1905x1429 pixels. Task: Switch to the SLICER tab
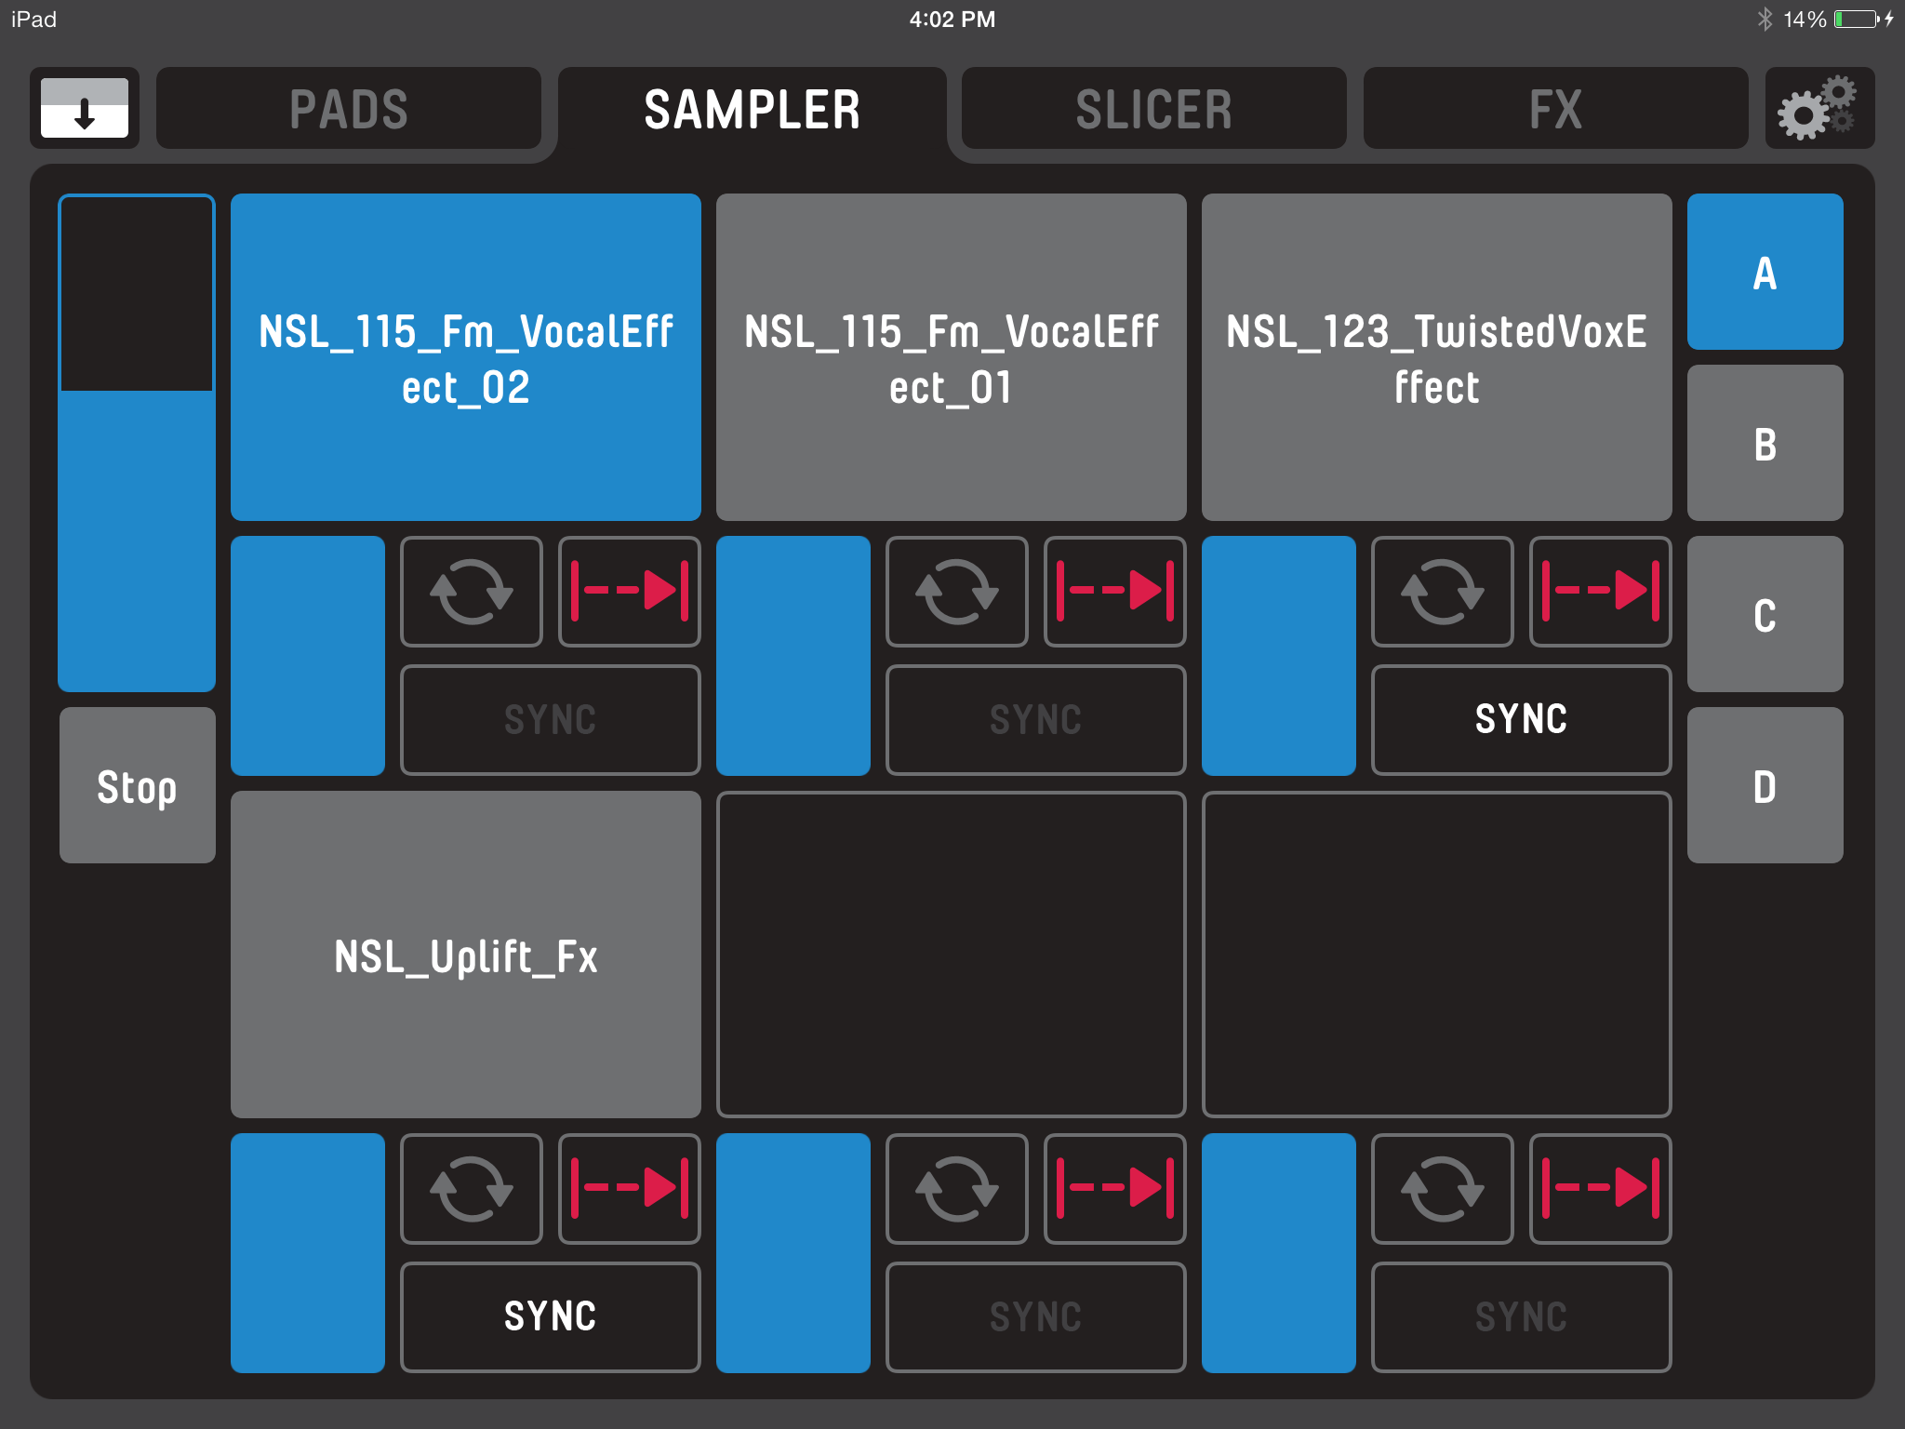click(x=1152, y=109)
